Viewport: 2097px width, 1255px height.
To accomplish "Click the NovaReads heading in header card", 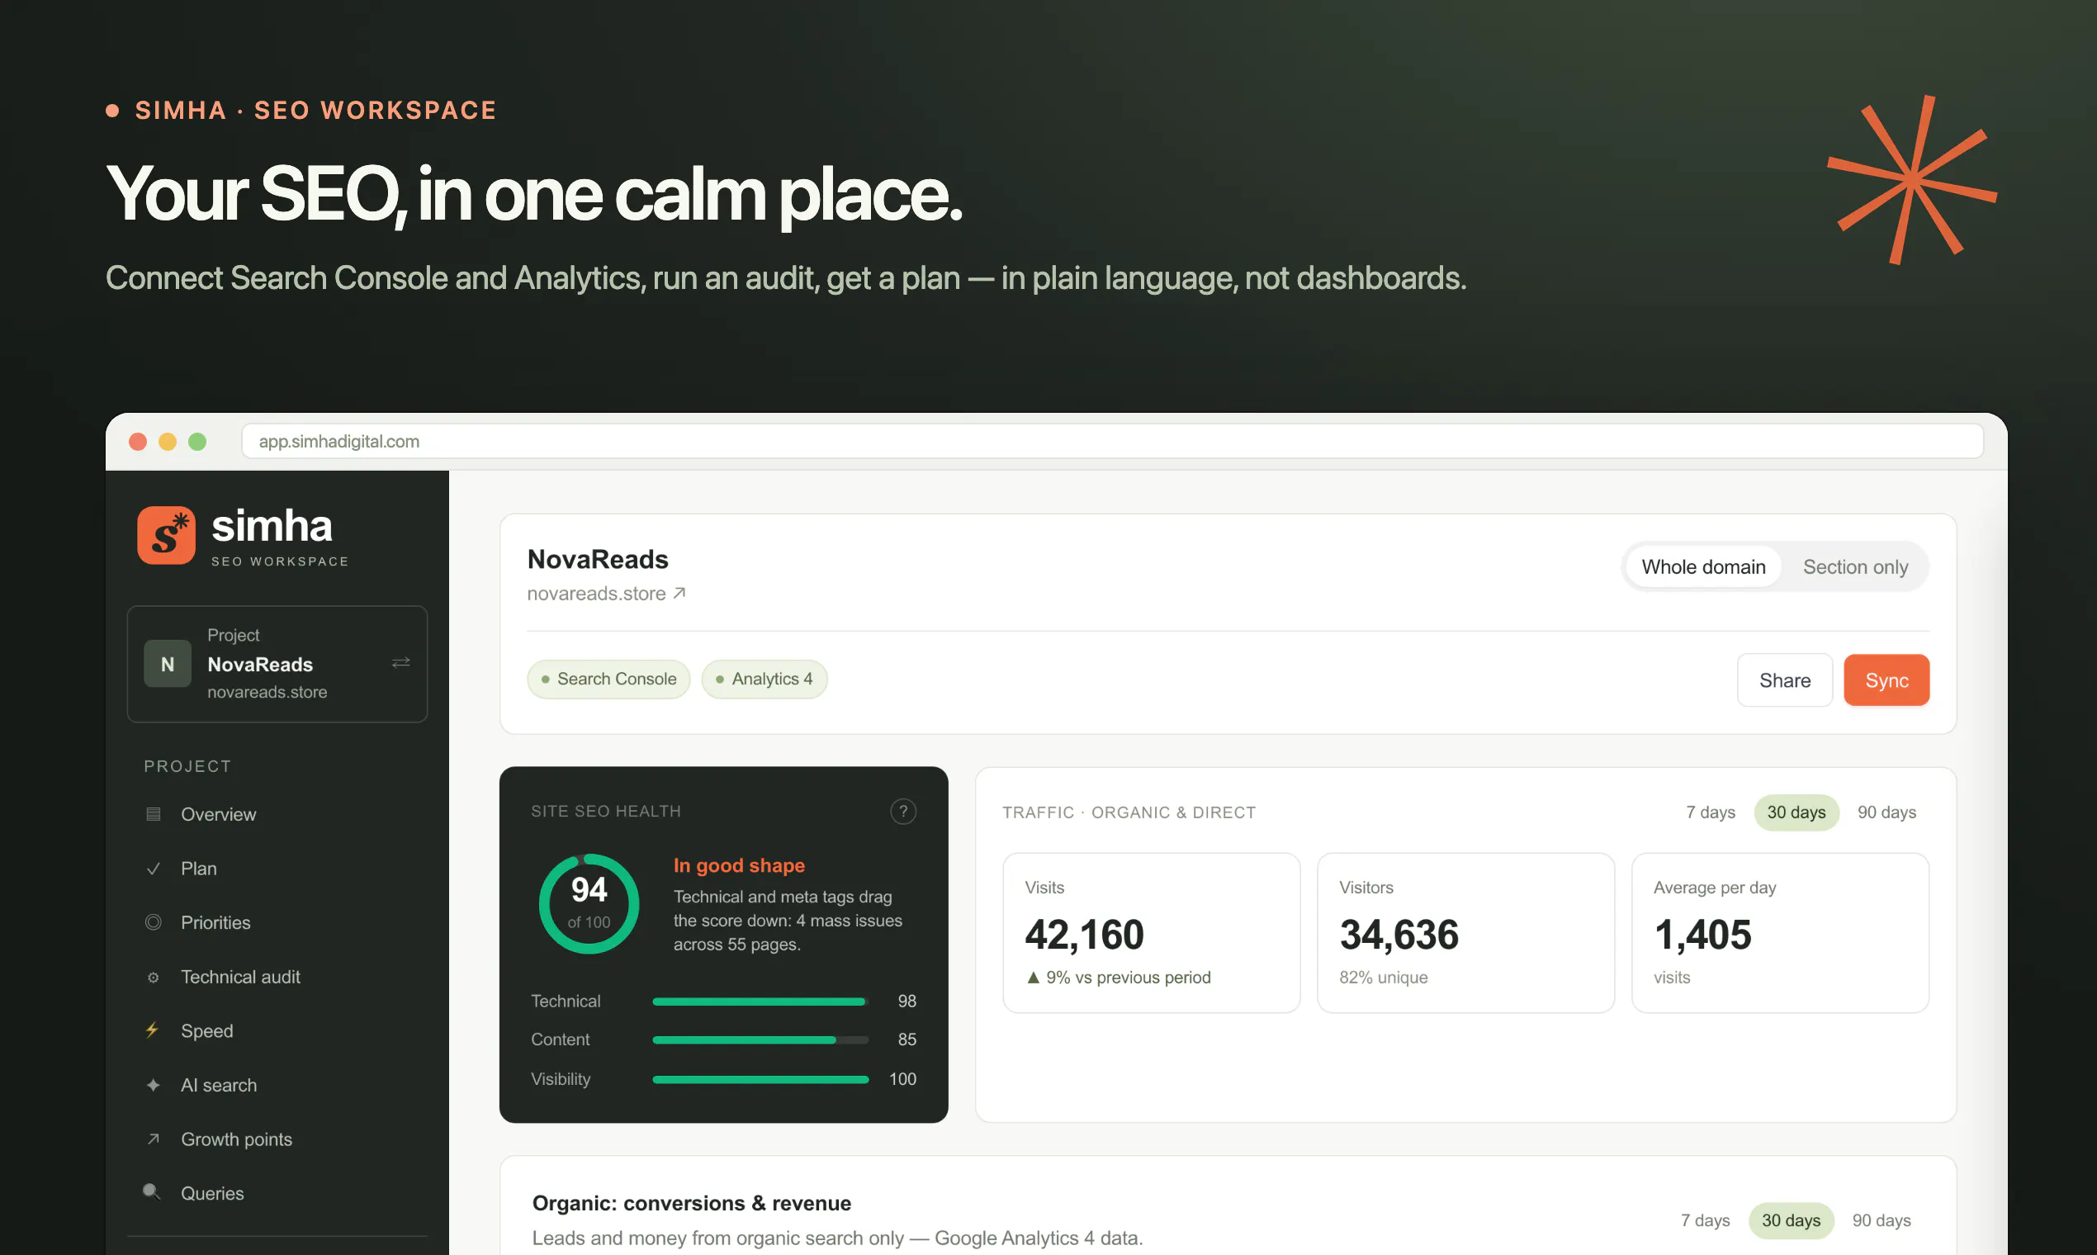I will 598,559.
